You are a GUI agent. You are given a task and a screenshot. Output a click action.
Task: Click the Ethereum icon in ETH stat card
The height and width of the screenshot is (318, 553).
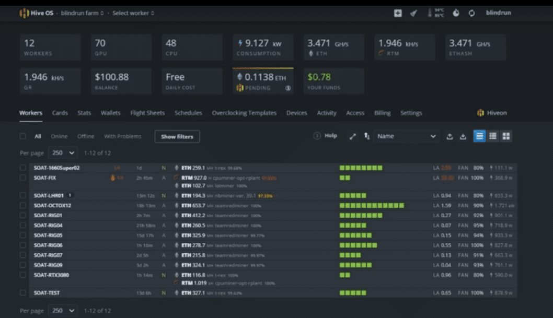[310, 54]
